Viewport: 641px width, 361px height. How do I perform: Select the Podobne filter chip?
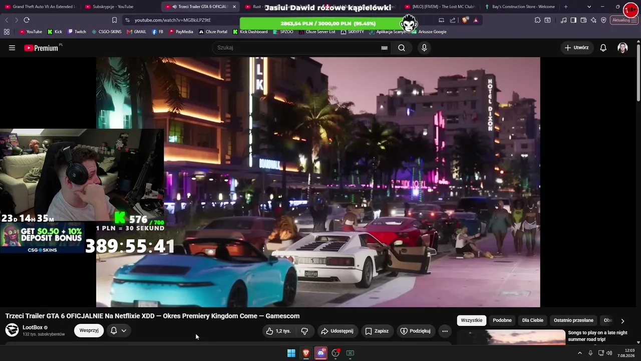pos(502,320)
